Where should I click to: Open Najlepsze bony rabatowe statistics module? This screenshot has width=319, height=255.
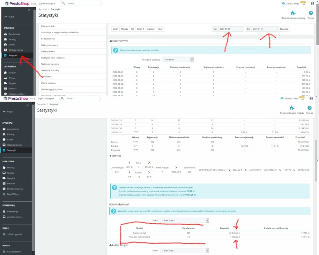(72, 58)
